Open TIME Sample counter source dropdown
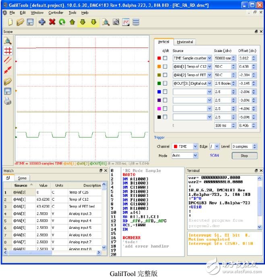Screen dimensions: 265x278 coord(209,58)
